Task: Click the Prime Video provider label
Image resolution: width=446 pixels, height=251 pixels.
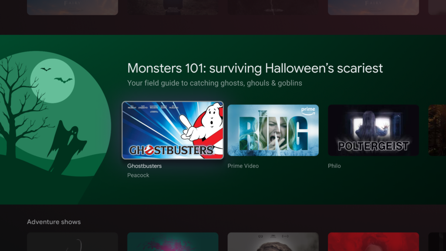Action: 243,166
